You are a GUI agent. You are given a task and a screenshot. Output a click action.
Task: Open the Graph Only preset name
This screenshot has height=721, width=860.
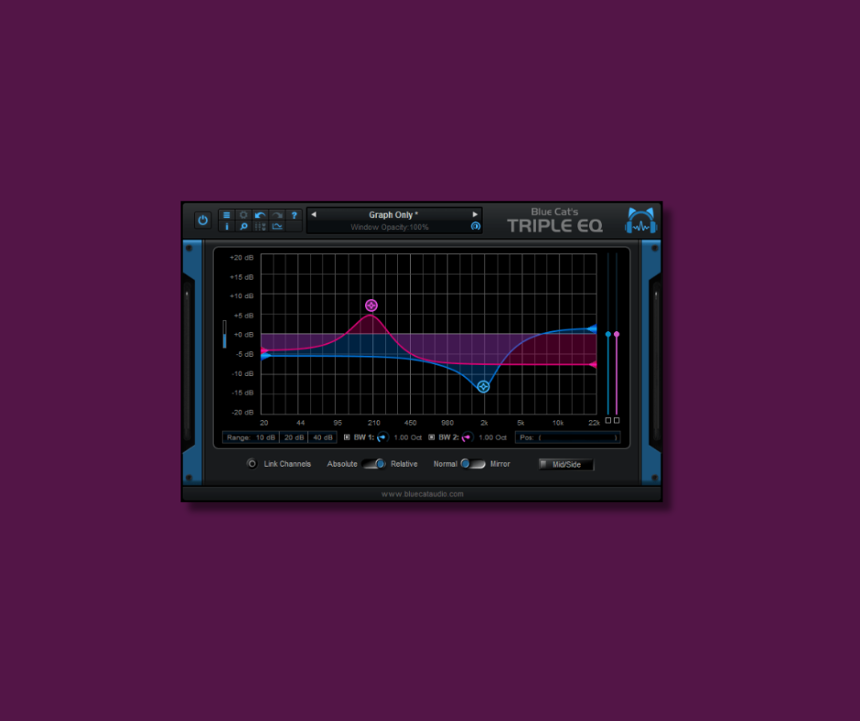click(393, 214)
